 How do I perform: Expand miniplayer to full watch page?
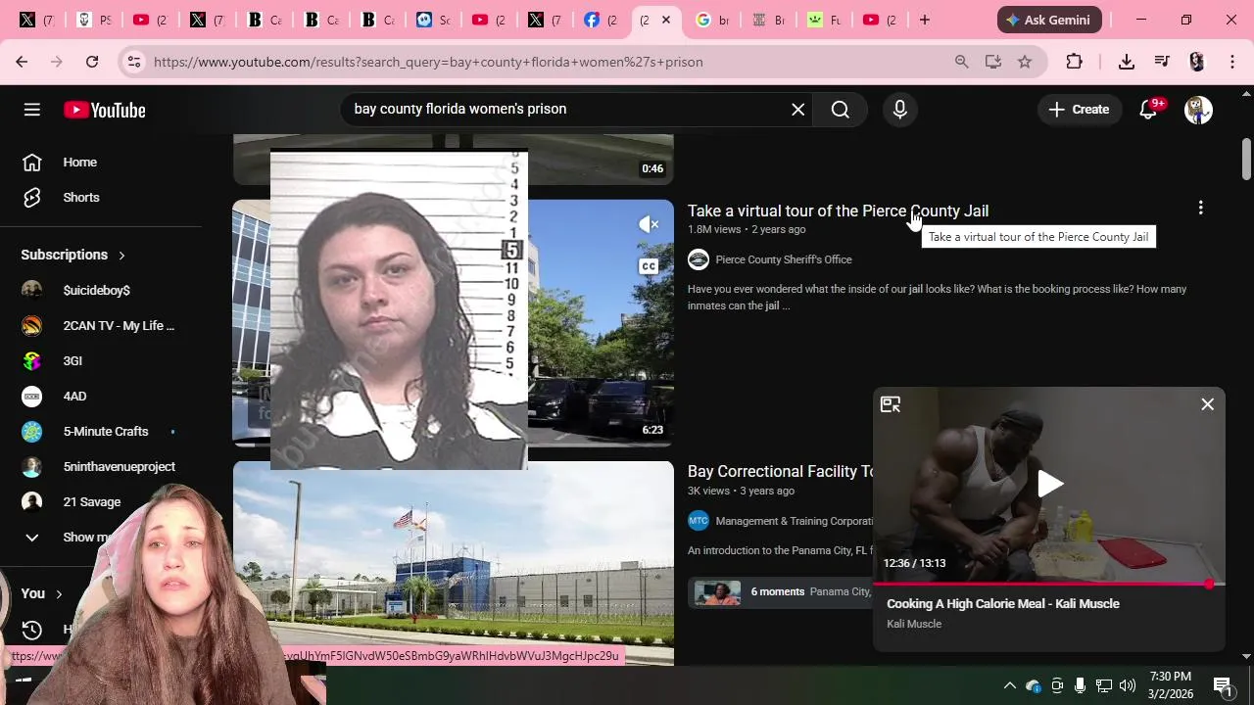[891, 404]
